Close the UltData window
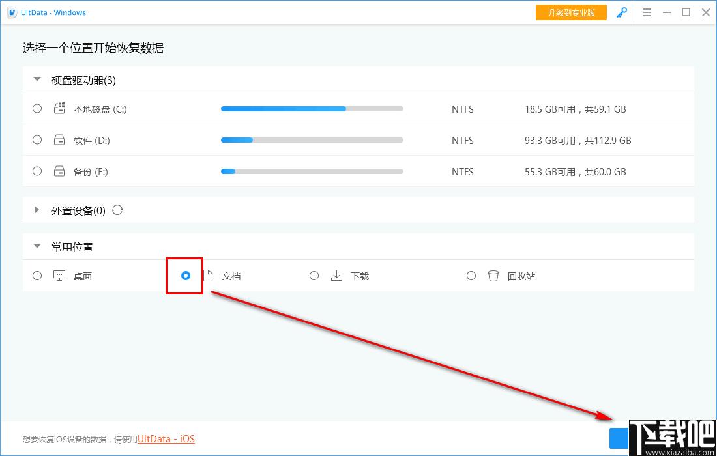This screenshot has width=717, height=456. 705,13
